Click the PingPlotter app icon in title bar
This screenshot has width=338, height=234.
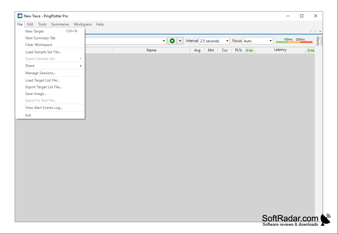(x=20, y=16)
